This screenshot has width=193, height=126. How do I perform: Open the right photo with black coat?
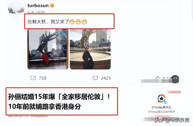pos(90,49)
